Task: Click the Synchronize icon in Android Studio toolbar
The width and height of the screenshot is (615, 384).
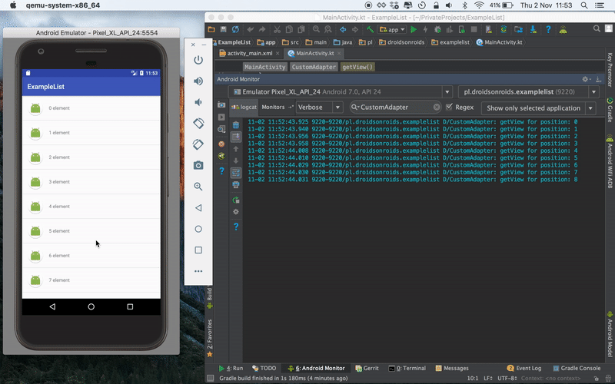Action: 235,29
